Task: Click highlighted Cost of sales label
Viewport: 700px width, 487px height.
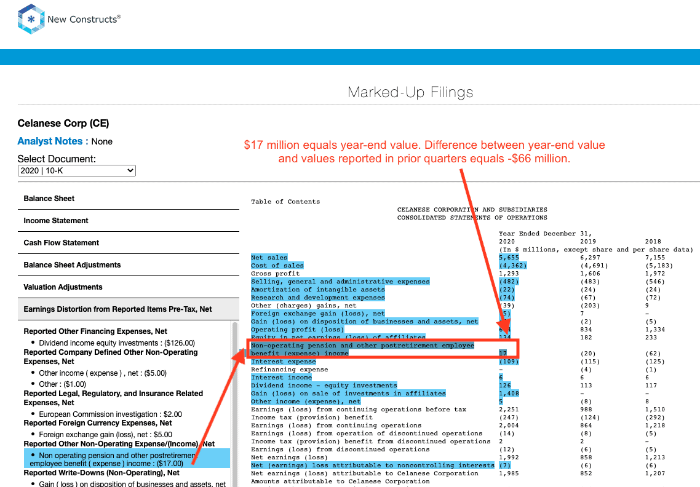Action: (277, 266)
